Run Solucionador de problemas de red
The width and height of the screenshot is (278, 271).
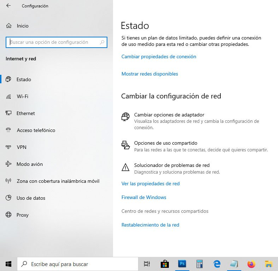point(172,165)
